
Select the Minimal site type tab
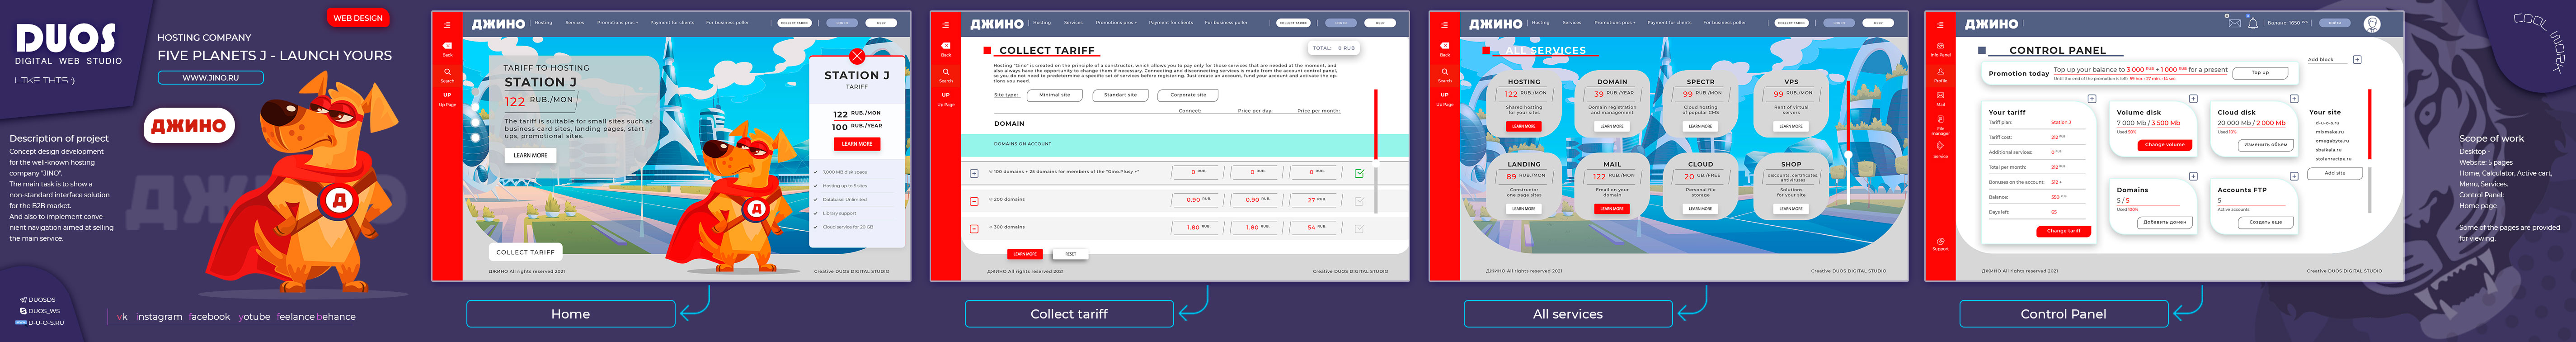click(x=1054, y=95)
